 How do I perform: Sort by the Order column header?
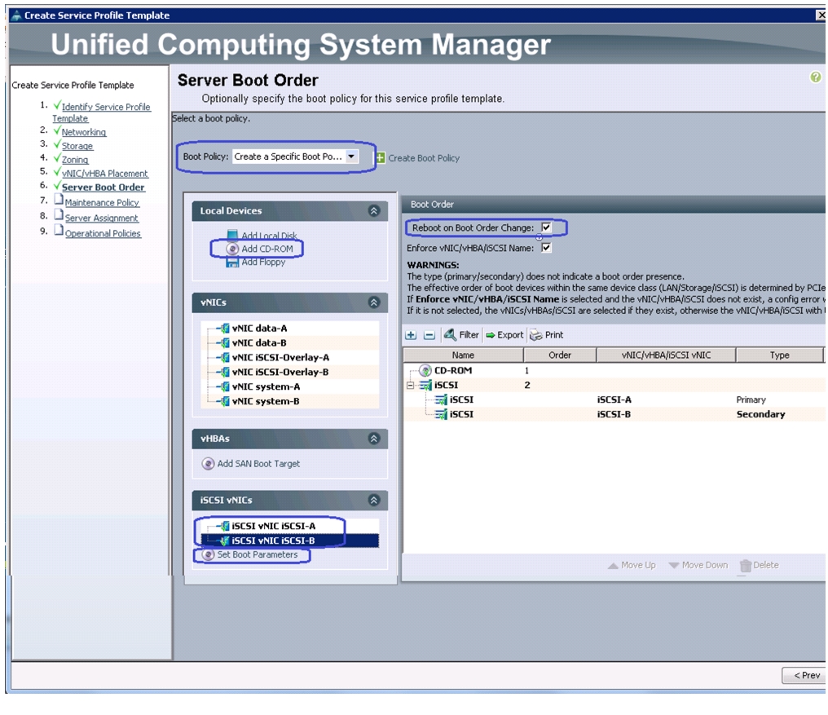560,355
